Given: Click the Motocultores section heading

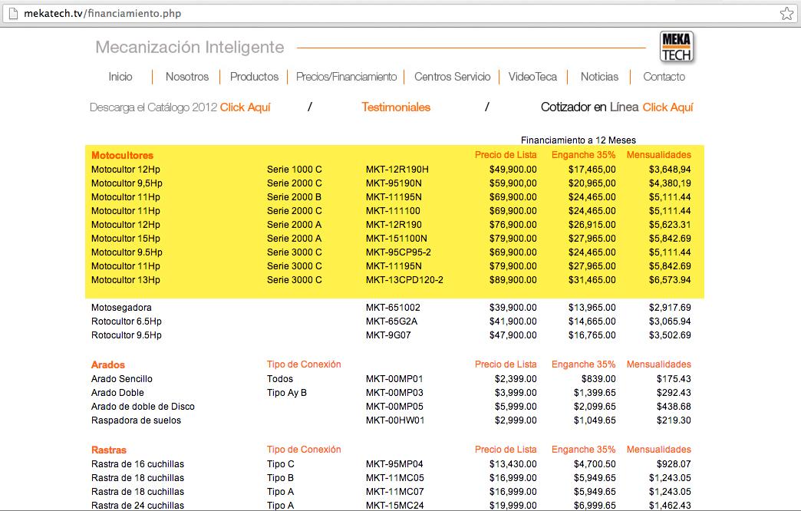Looking at the screenshot, I should [122, 155].
